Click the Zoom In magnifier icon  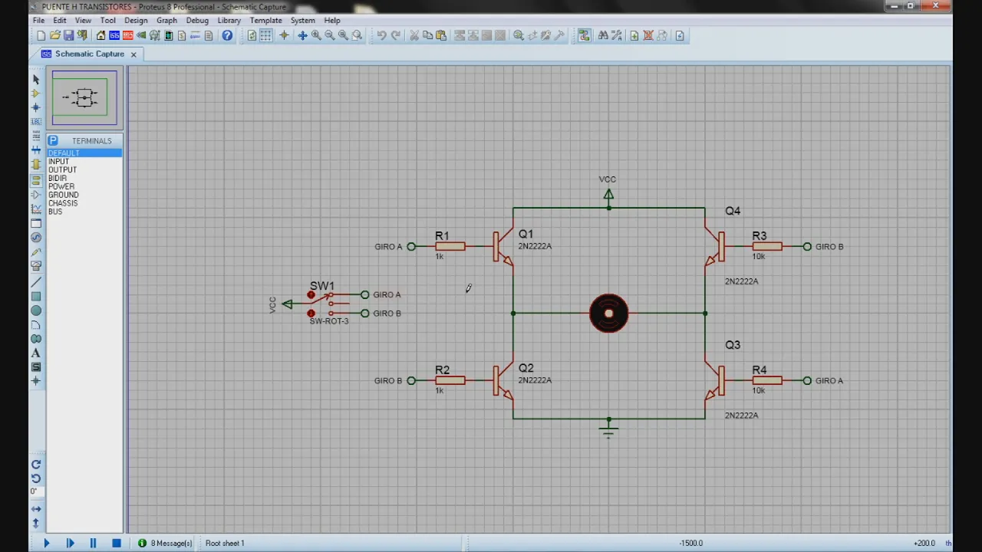pos(316,35)
